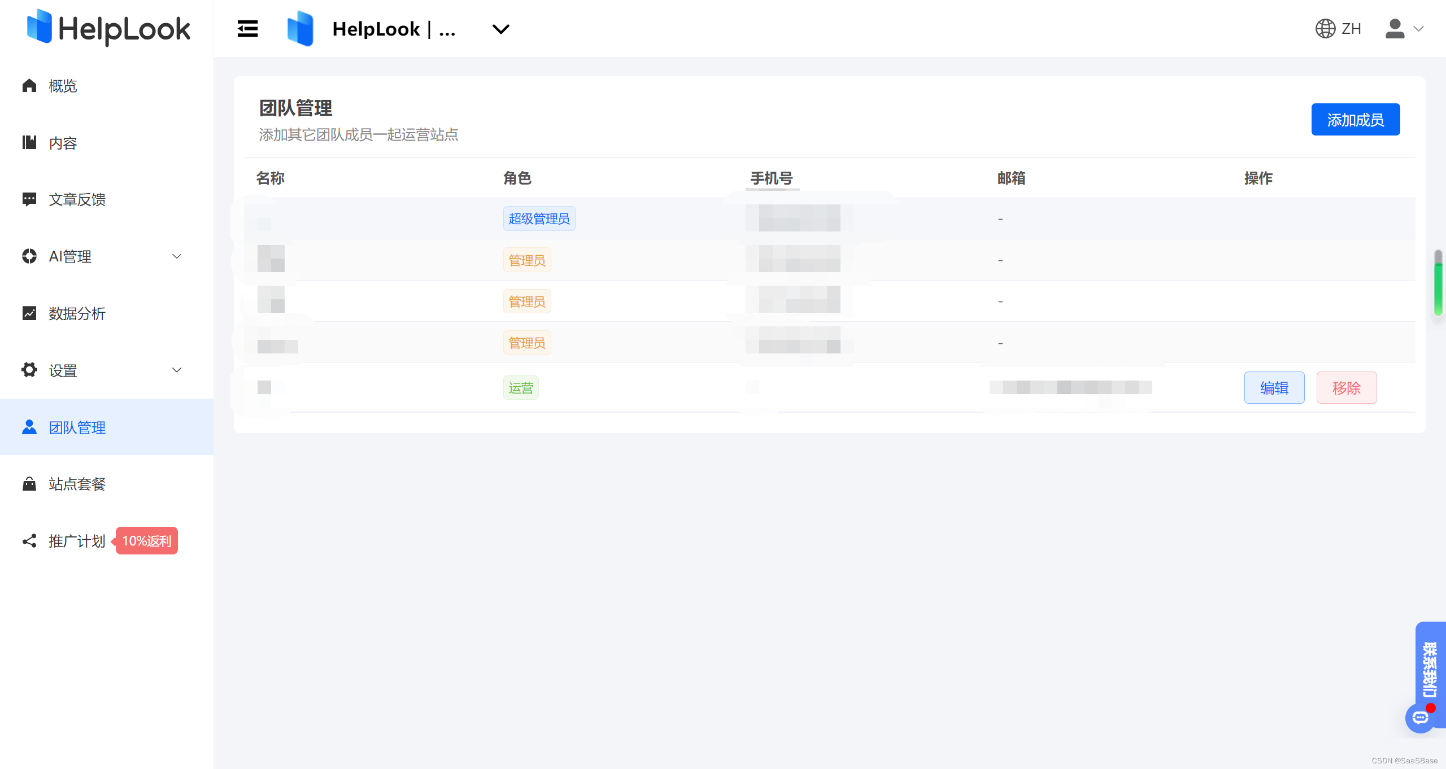Image resolution: width=1446 pixels, height=769 pixels.
Task: Click the 添加成员 button
Action: [x=1356, y=119]
